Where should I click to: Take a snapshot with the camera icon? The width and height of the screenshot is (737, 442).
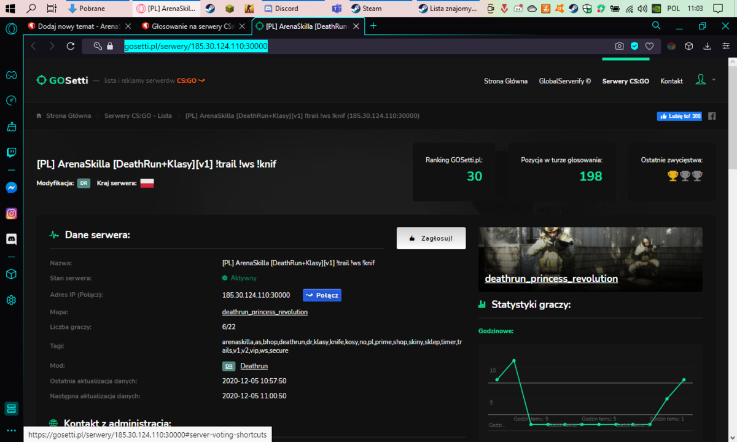620,46
